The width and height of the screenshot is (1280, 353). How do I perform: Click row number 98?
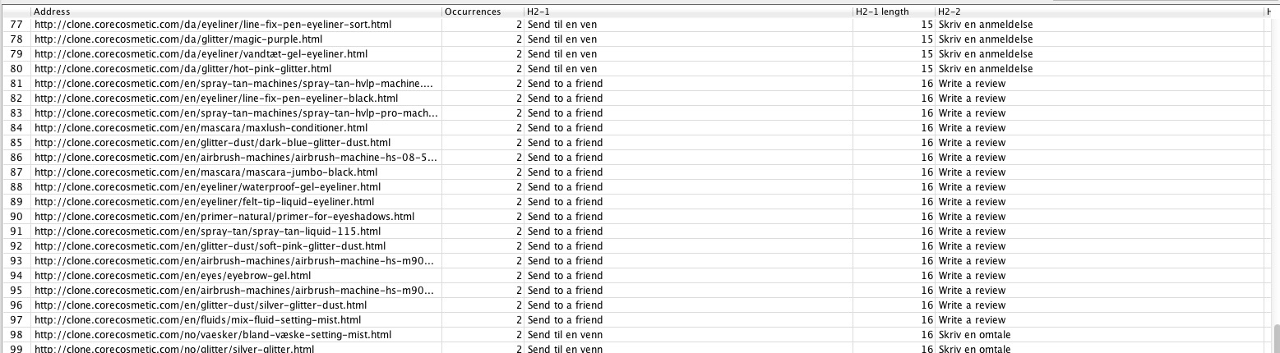tap(16, 335)
